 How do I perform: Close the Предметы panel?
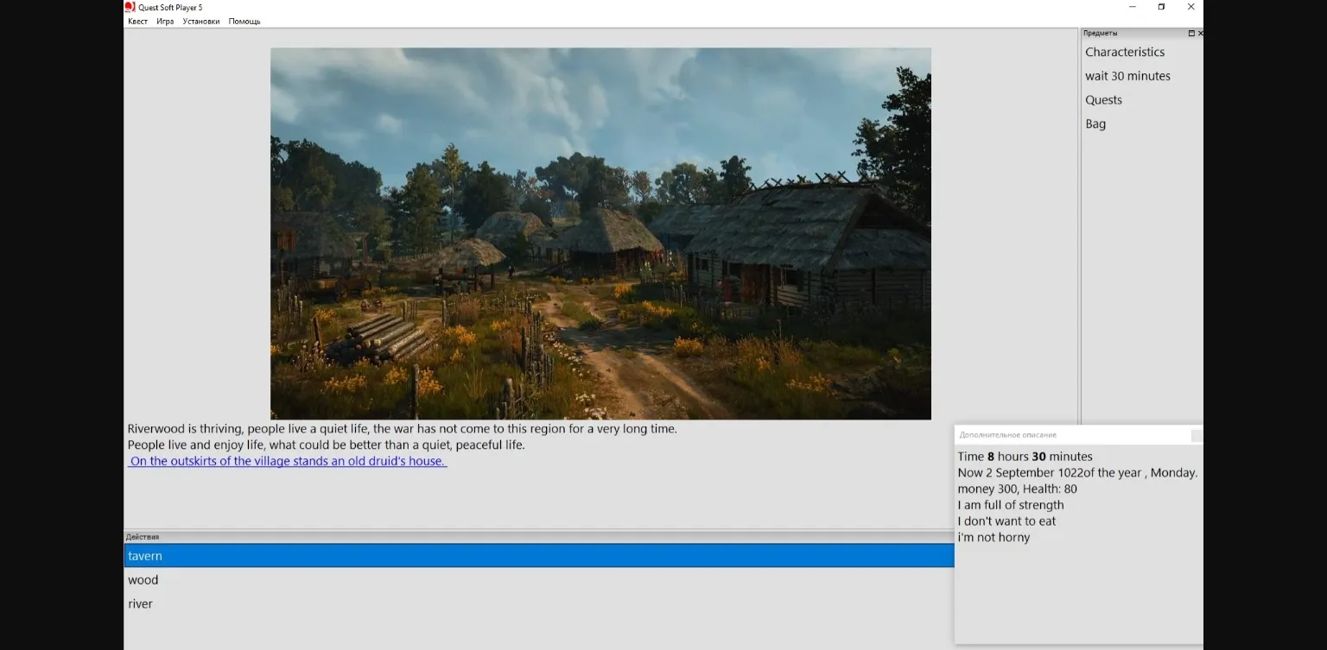click(x=1200, y=34)
